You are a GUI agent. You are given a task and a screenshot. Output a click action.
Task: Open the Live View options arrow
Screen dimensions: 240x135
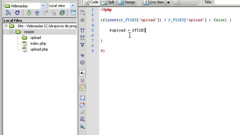[168, 3]
